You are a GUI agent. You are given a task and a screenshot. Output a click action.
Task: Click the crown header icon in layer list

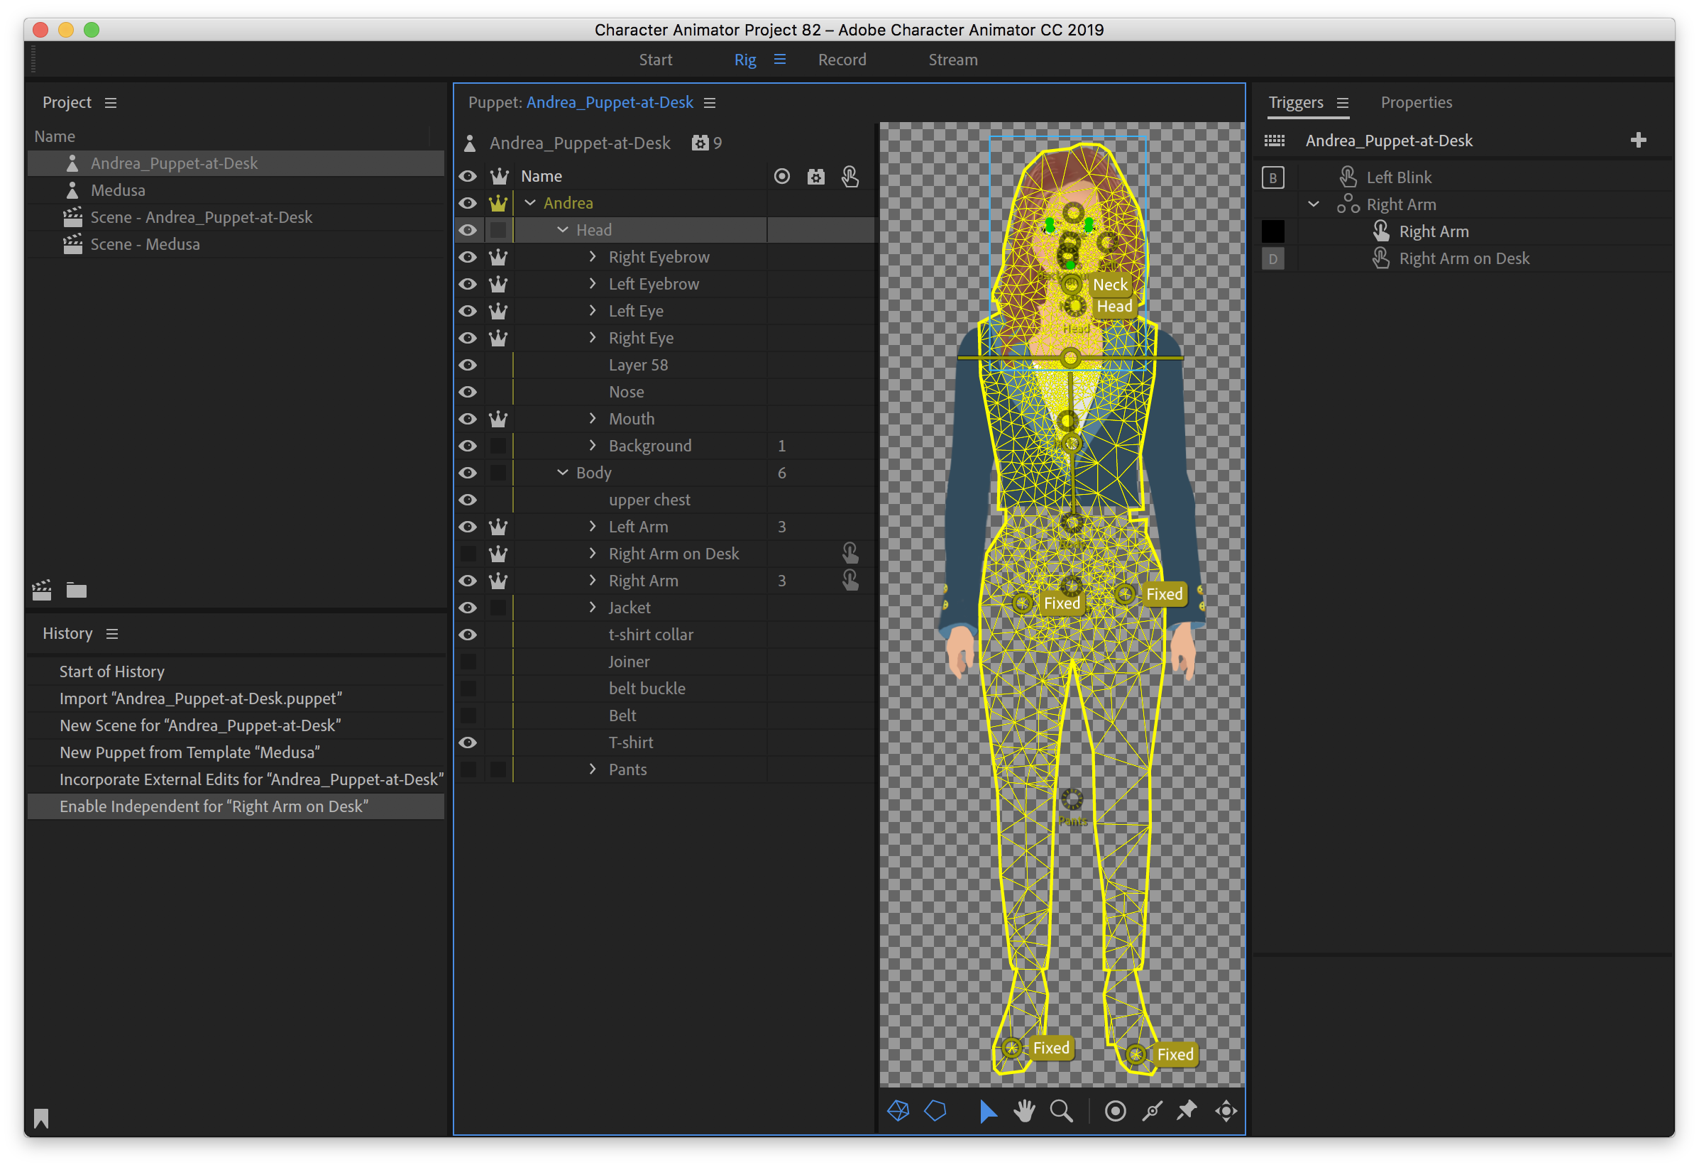point(499,176)
